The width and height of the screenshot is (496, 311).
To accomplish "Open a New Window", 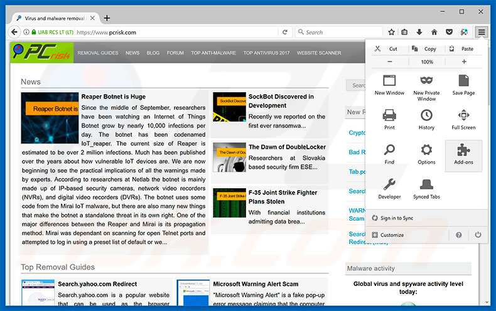I will (389, 85).
